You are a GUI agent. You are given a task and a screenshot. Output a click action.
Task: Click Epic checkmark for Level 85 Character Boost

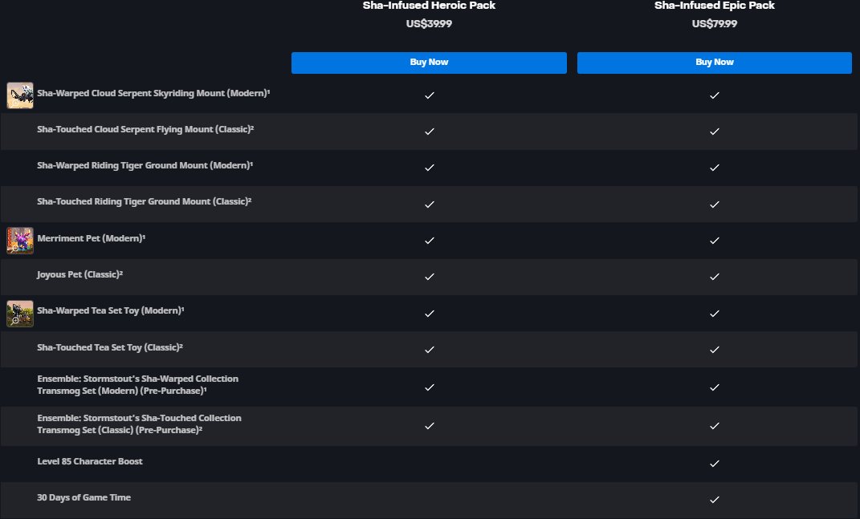pyautogui.click(x=714, y=464)
